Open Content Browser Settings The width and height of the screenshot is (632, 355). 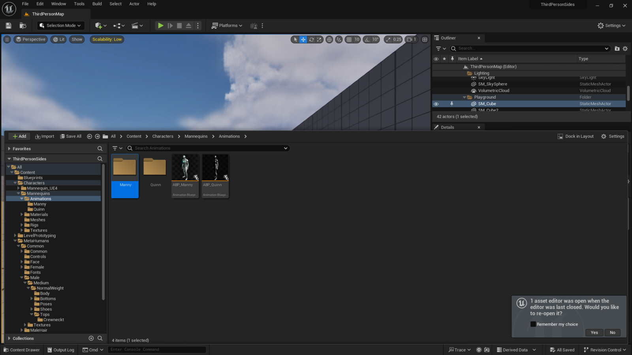613,136
